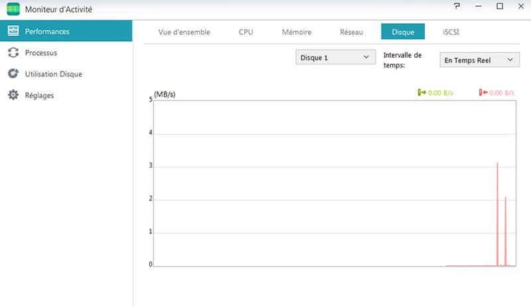Minimize the Moniteur d'Activité window

[x=478, y=6]
